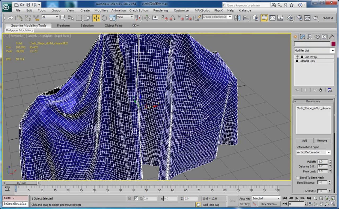
Task: Expand the Skin Wrap modifier plus box
Action: 302,57
